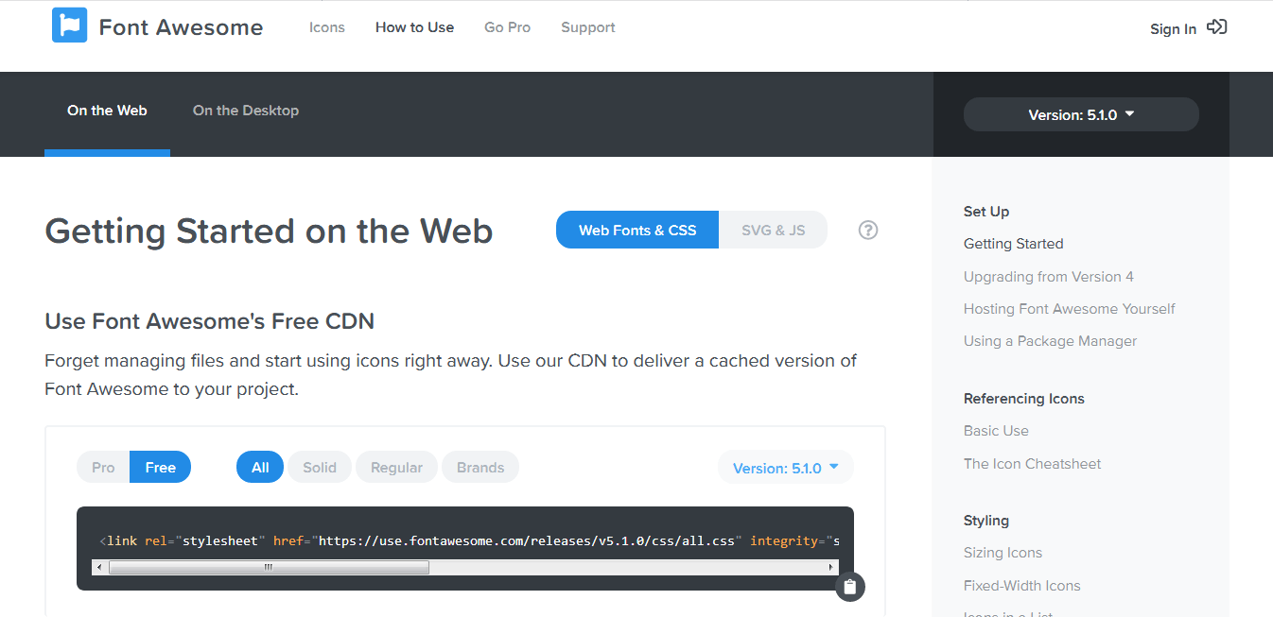
Task: Click the stylesheet link code snippet
Action: (469, 540)
